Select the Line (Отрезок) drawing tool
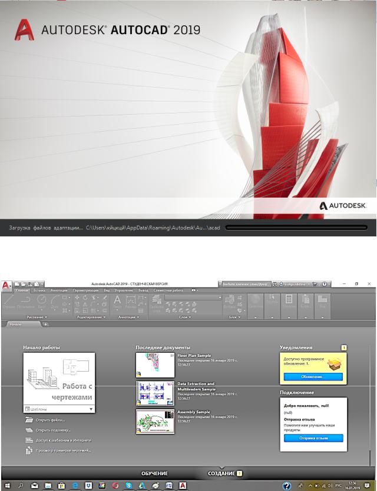Image resolution: width=377 pixels, height=491 pixels. point(9,302)
